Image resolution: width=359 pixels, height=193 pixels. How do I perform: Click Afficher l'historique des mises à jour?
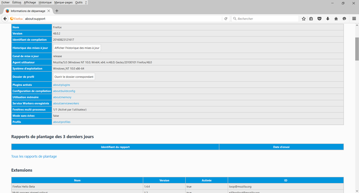77,48
